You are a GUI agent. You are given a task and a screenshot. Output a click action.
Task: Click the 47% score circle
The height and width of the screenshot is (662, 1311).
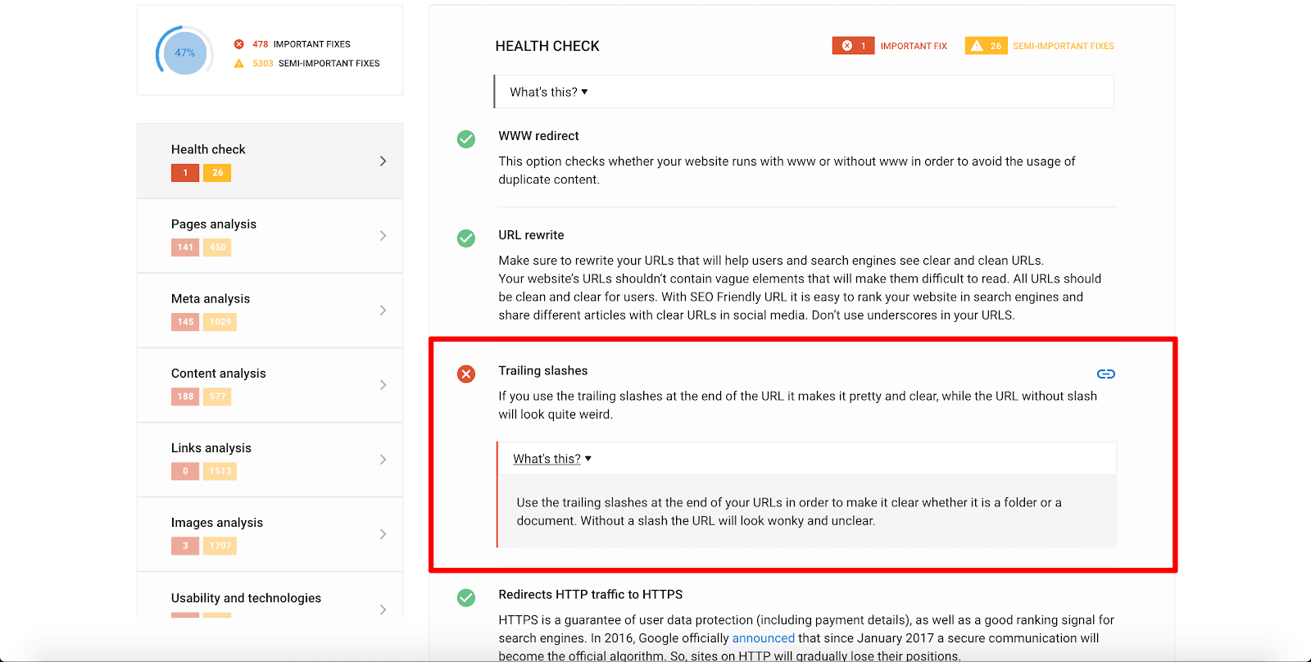pos(185,52)
